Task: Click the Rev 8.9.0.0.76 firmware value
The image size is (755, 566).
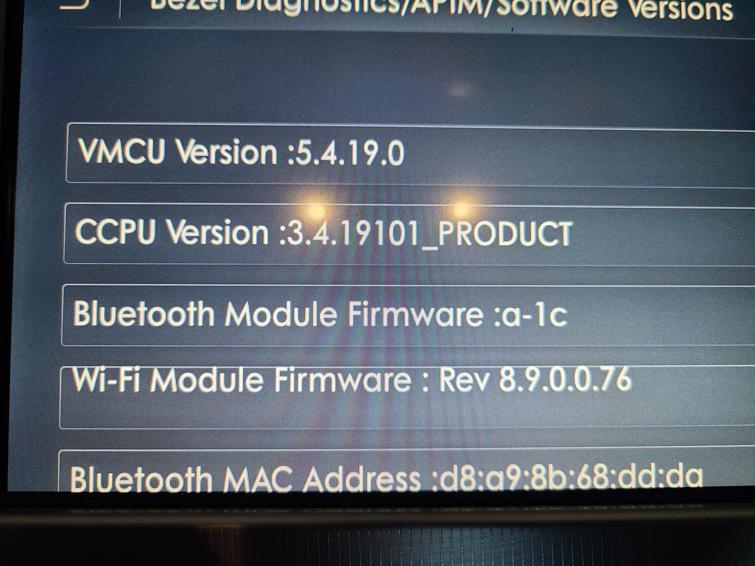Action: 535,380
